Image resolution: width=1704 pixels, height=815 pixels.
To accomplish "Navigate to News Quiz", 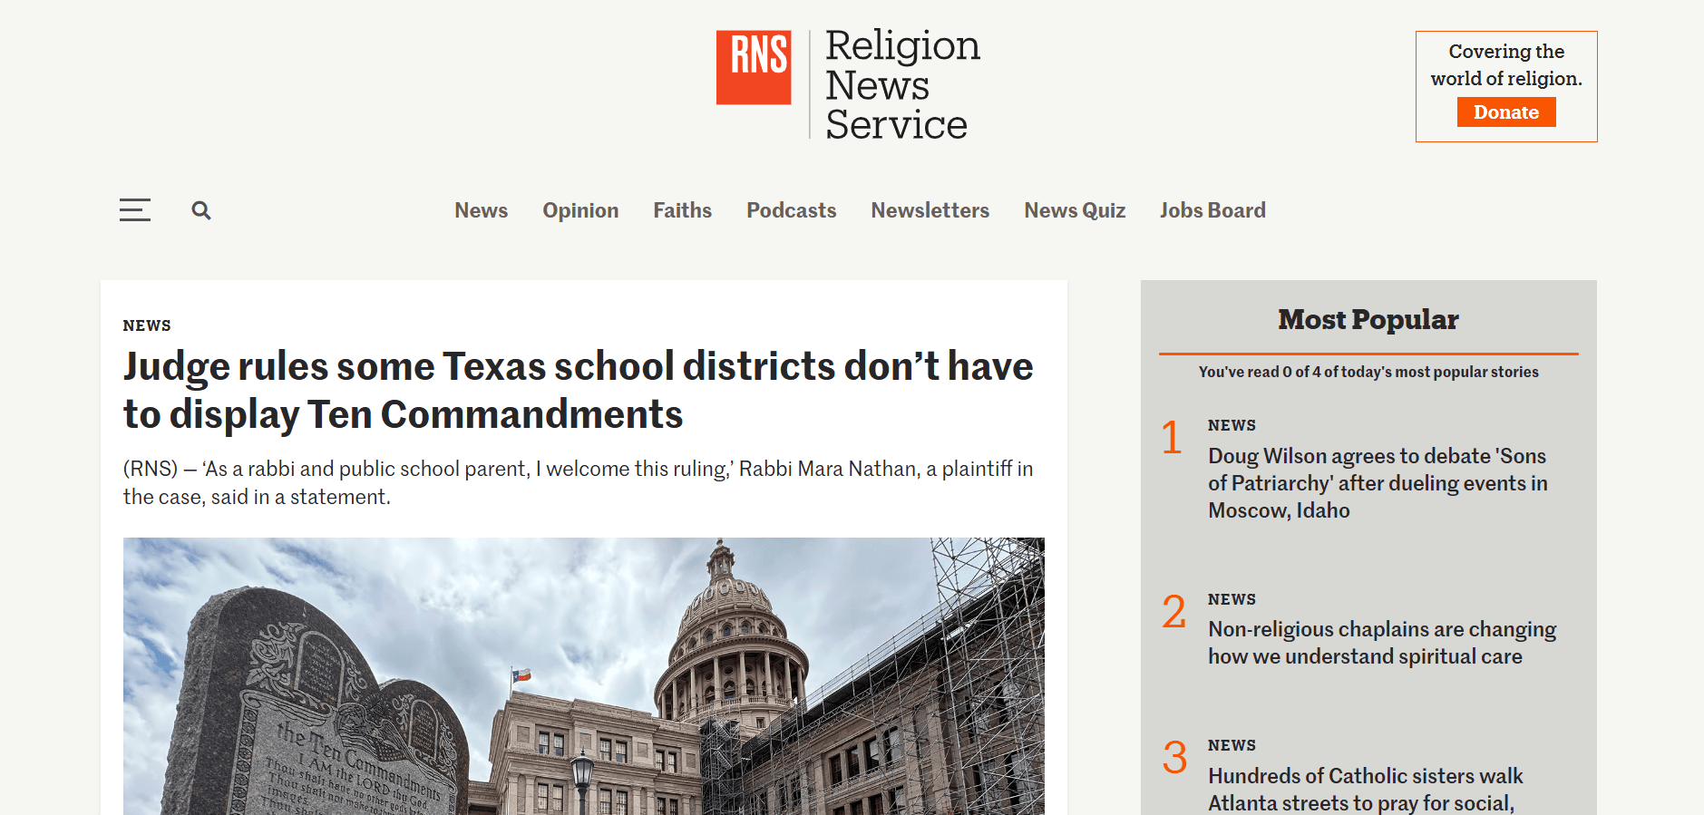I will pyautogui.click(x=1074, y=210).
